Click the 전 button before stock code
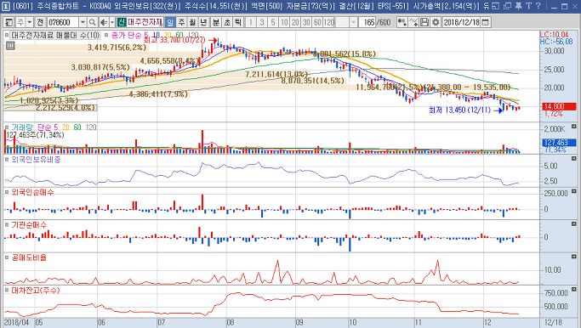The height and width of the screenshot is (328, 581). (40, 23)
